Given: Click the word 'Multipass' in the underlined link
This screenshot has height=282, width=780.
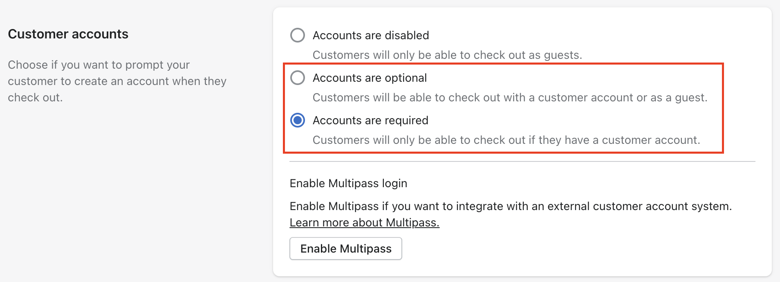Looking at the screenshot, I should (412, 223).
